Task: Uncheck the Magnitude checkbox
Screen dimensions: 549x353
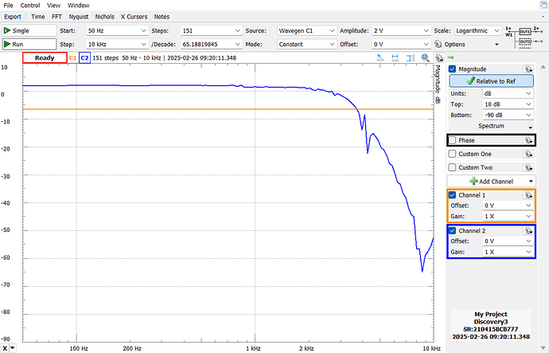Action: [453, 69]
